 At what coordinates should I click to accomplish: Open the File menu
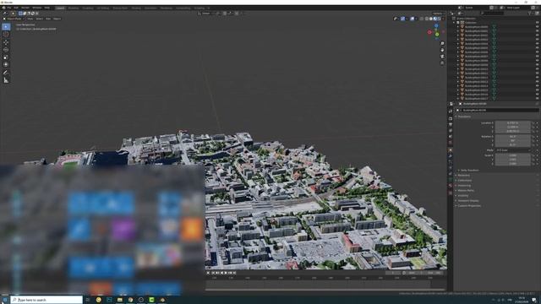[9, 8]
